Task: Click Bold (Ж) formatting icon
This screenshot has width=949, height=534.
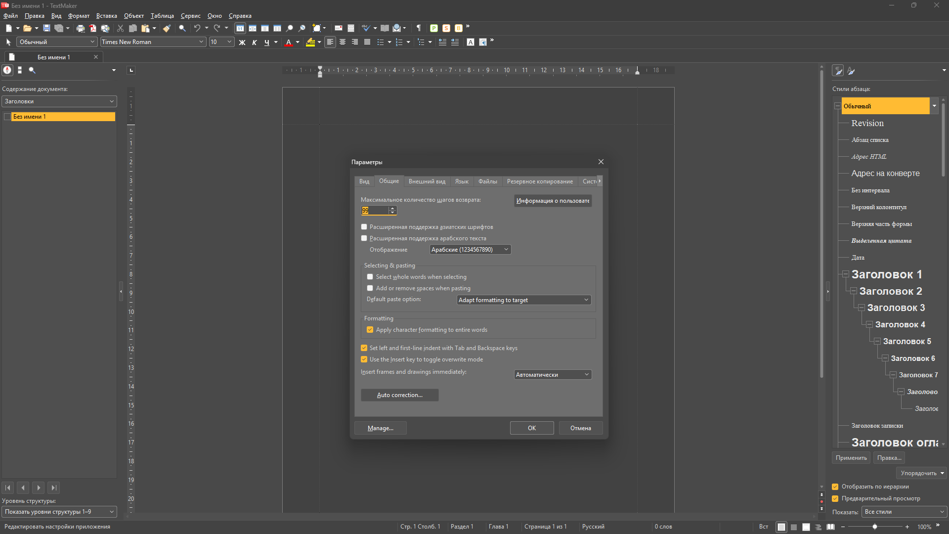Action: (242, 42)
